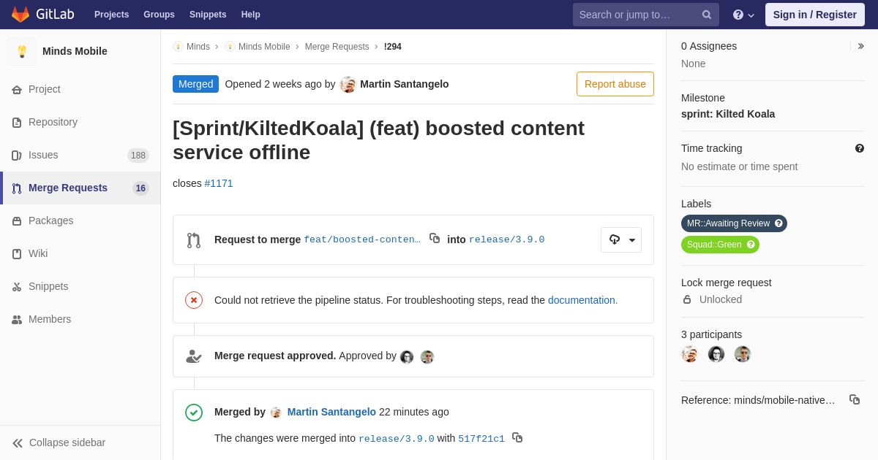Click the sprint: Kilted Koala milestone
Viewport: 878px width, 460px height.
point(728,114)
